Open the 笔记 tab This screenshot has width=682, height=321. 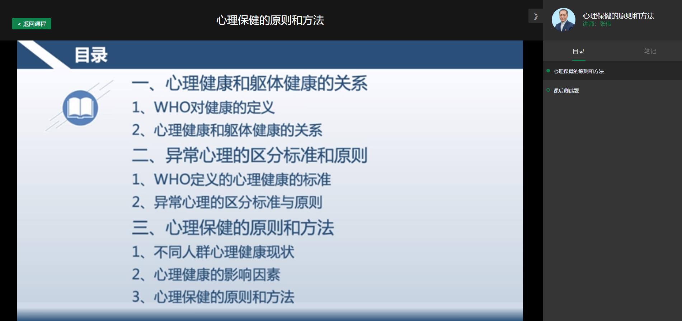pos(650,51)
